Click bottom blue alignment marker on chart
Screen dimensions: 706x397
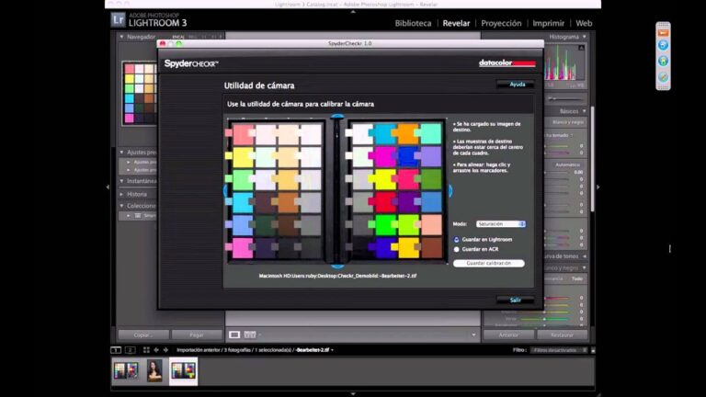click(x=337, y=267)
